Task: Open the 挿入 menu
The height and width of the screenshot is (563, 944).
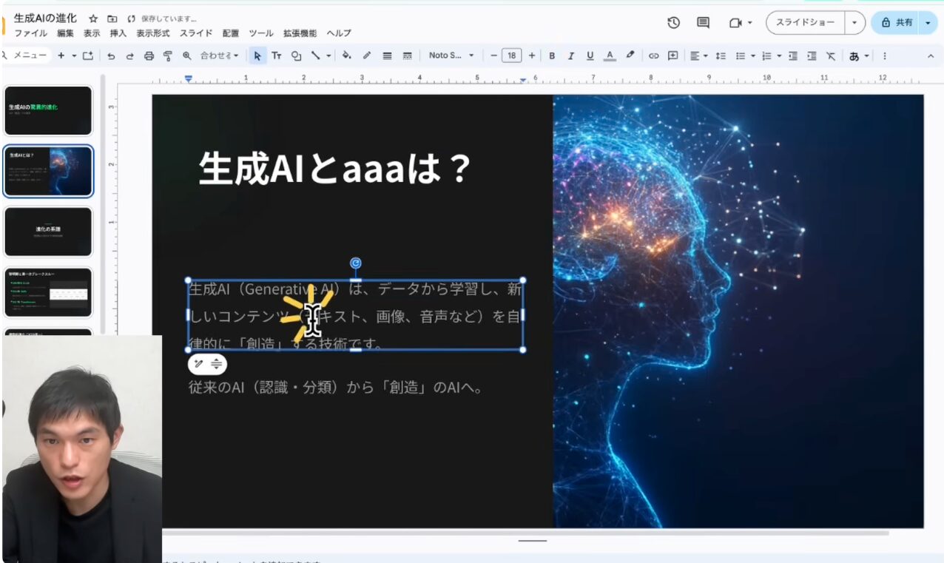Action: tap(118, 33)
